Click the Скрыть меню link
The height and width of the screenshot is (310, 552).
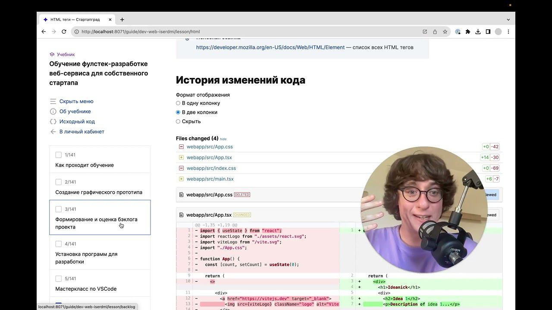(76, 101)
